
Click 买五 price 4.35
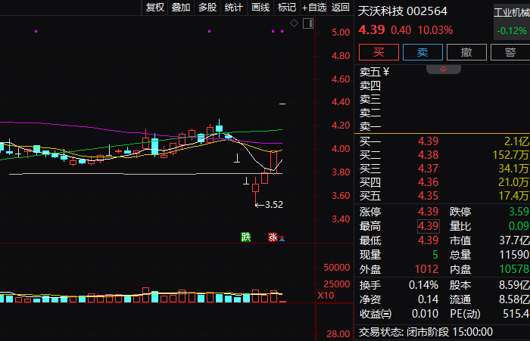(428, 196)
